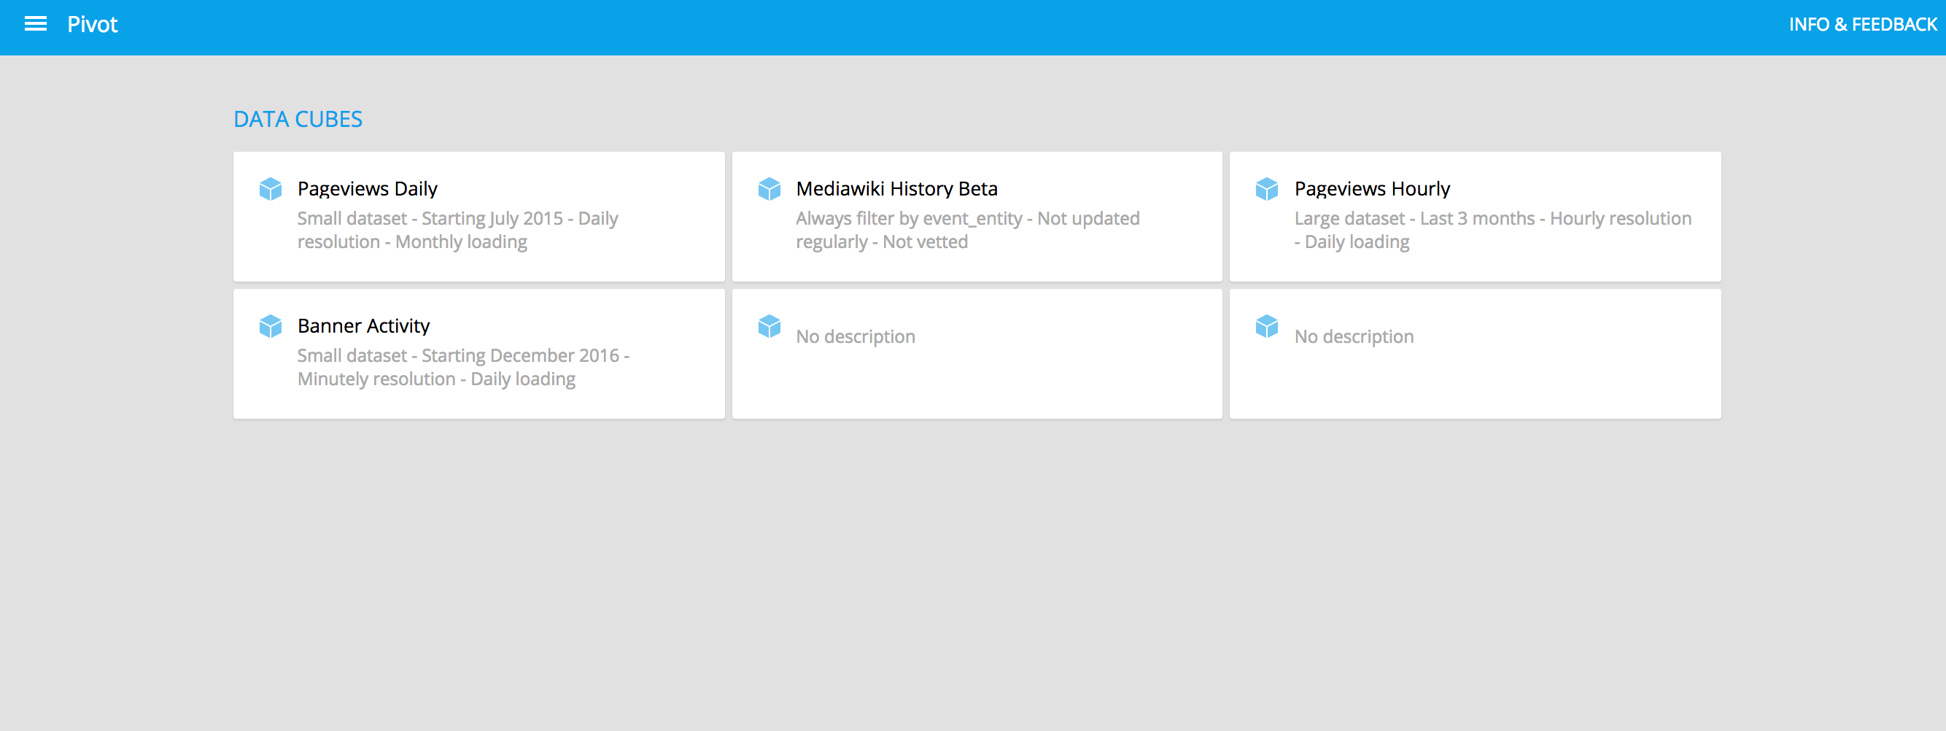Open the Pageviews Hourly title
The width and height of the screenshot is (1946, 731).
click(x=1372, y=189)
